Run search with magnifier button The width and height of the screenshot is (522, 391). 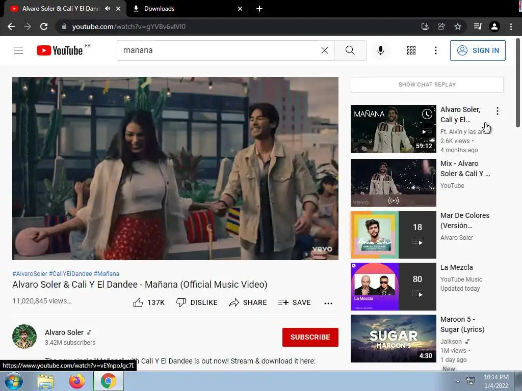tap(350, 50)
